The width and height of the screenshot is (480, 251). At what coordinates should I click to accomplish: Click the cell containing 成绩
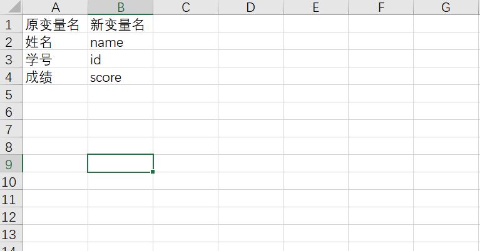point(56,76)
